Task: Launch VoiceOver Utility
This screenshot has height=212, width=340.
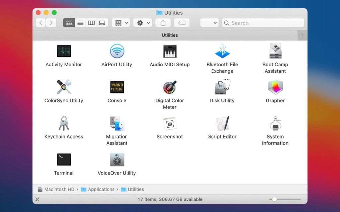Action: [116, 160]
